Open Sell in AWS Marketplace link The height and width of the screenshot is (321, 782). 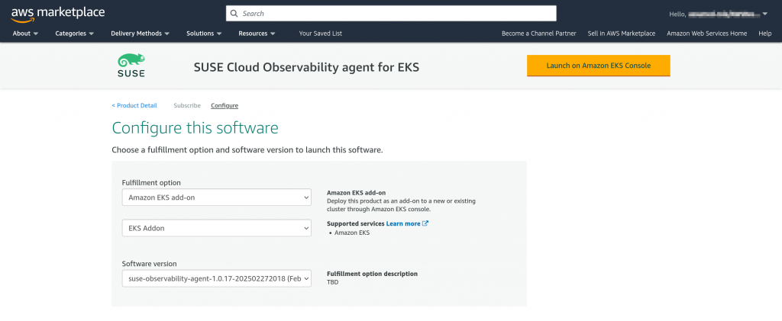tap(621, 34)
